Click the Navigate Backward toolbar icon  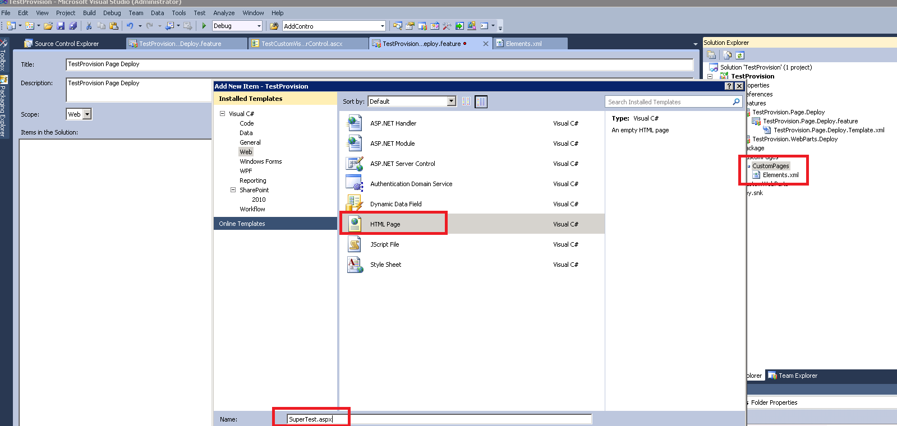(169, 26)
